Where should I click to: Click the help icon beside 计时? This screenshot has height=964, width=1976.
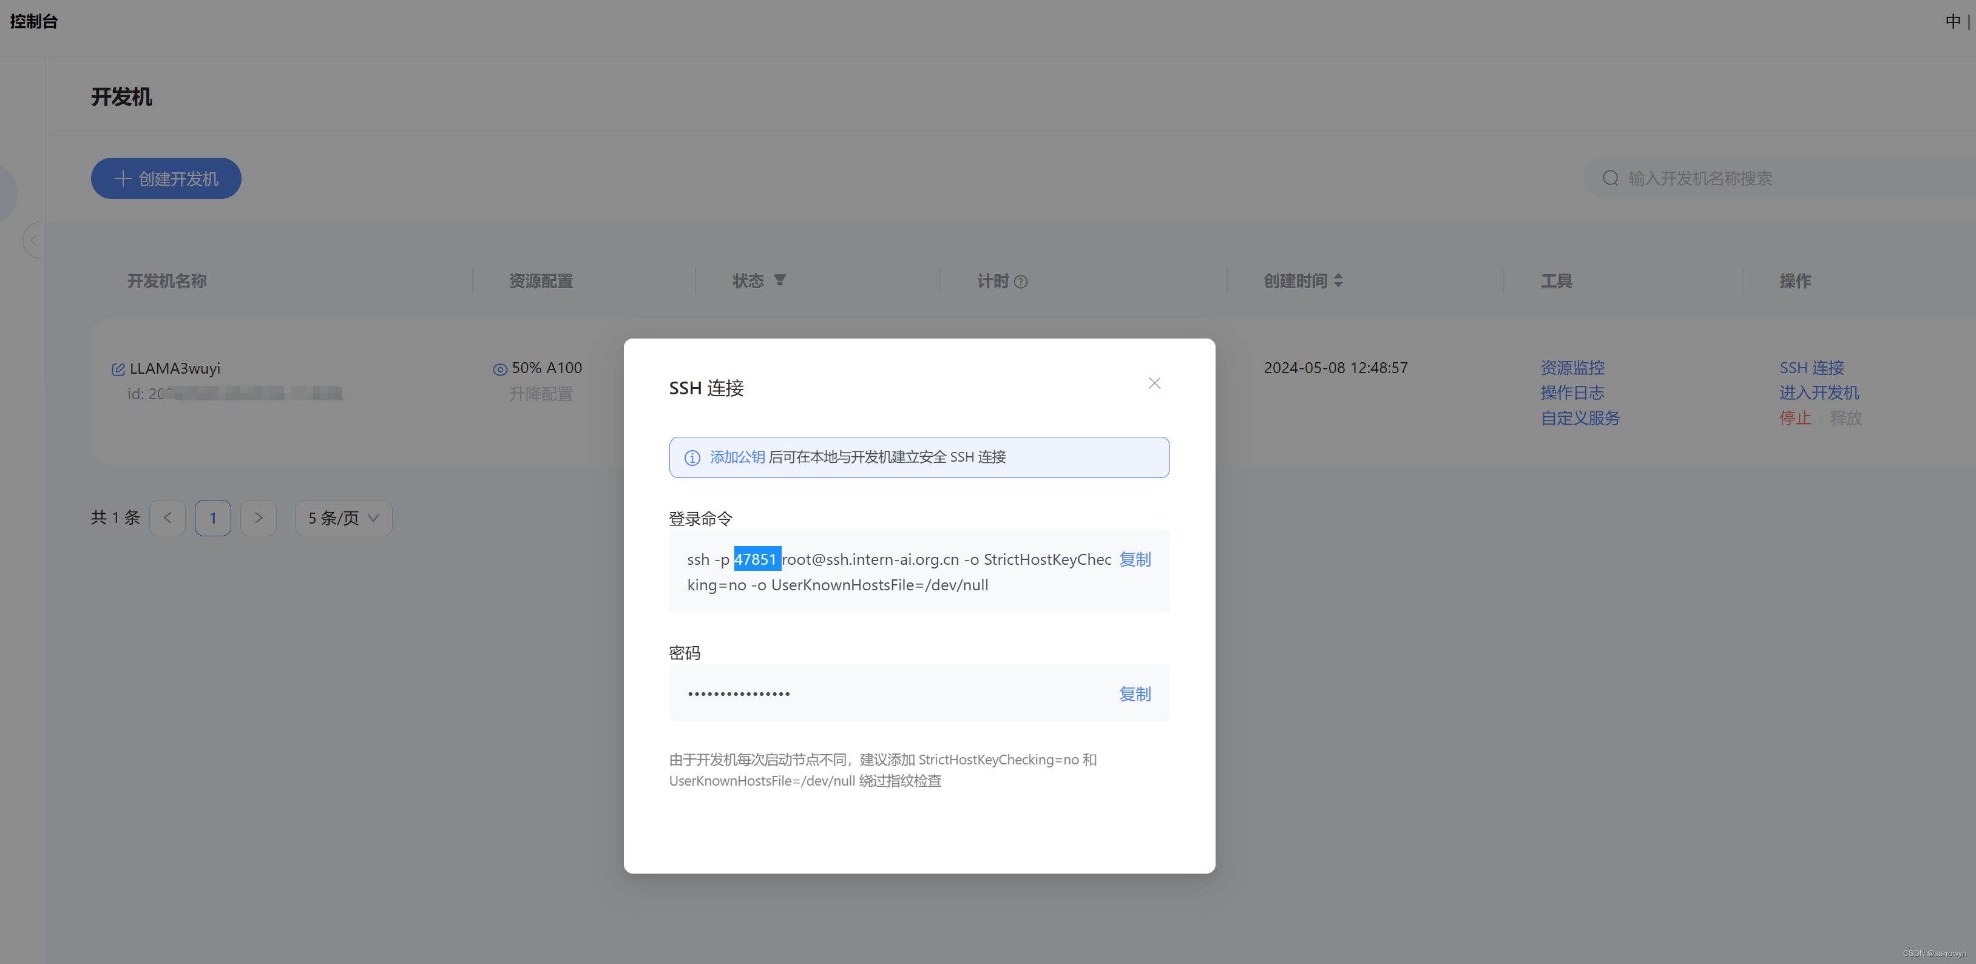(1020, 281)
